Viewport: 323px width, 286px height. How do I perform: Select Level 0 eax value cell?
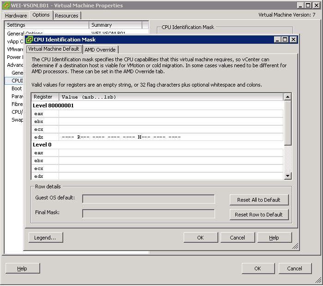pyautogui.click(x=171, y=153)
